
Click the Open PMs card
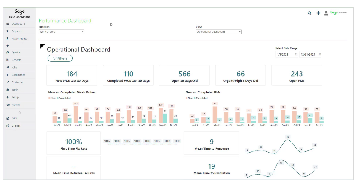tap(297, 75)
